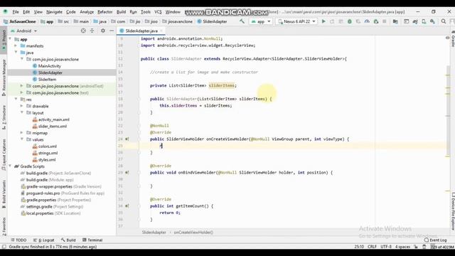Open activity_main.xml layout file

click(x=54, y=119)
